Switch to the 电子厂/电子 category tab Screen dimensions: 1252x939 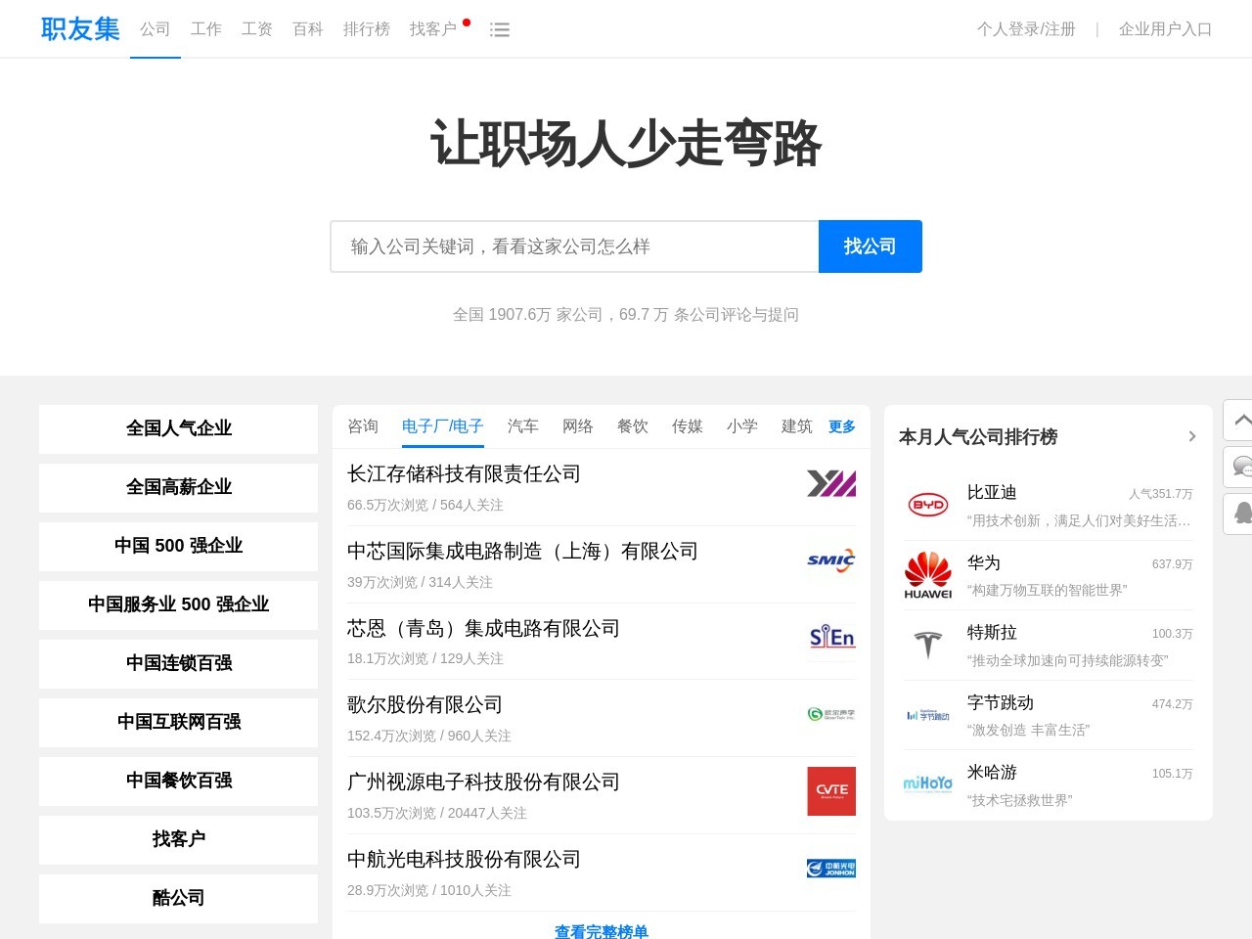coord(441,425)
